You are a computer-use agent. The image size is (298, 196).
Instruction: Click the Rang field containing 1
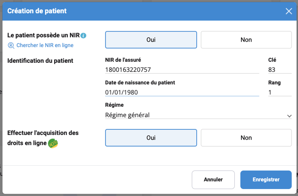tap(279, 92)
